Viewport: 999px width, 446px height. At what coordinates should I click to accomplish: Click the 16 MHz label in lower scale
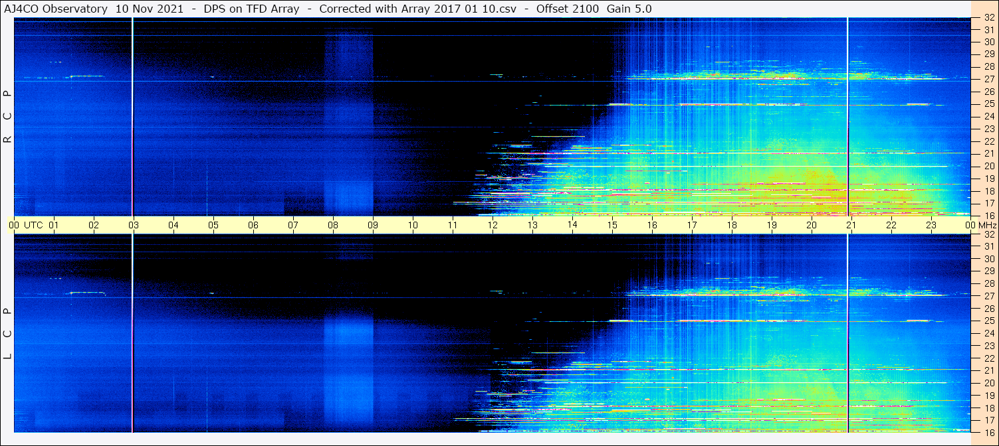(x=988, y=432)
